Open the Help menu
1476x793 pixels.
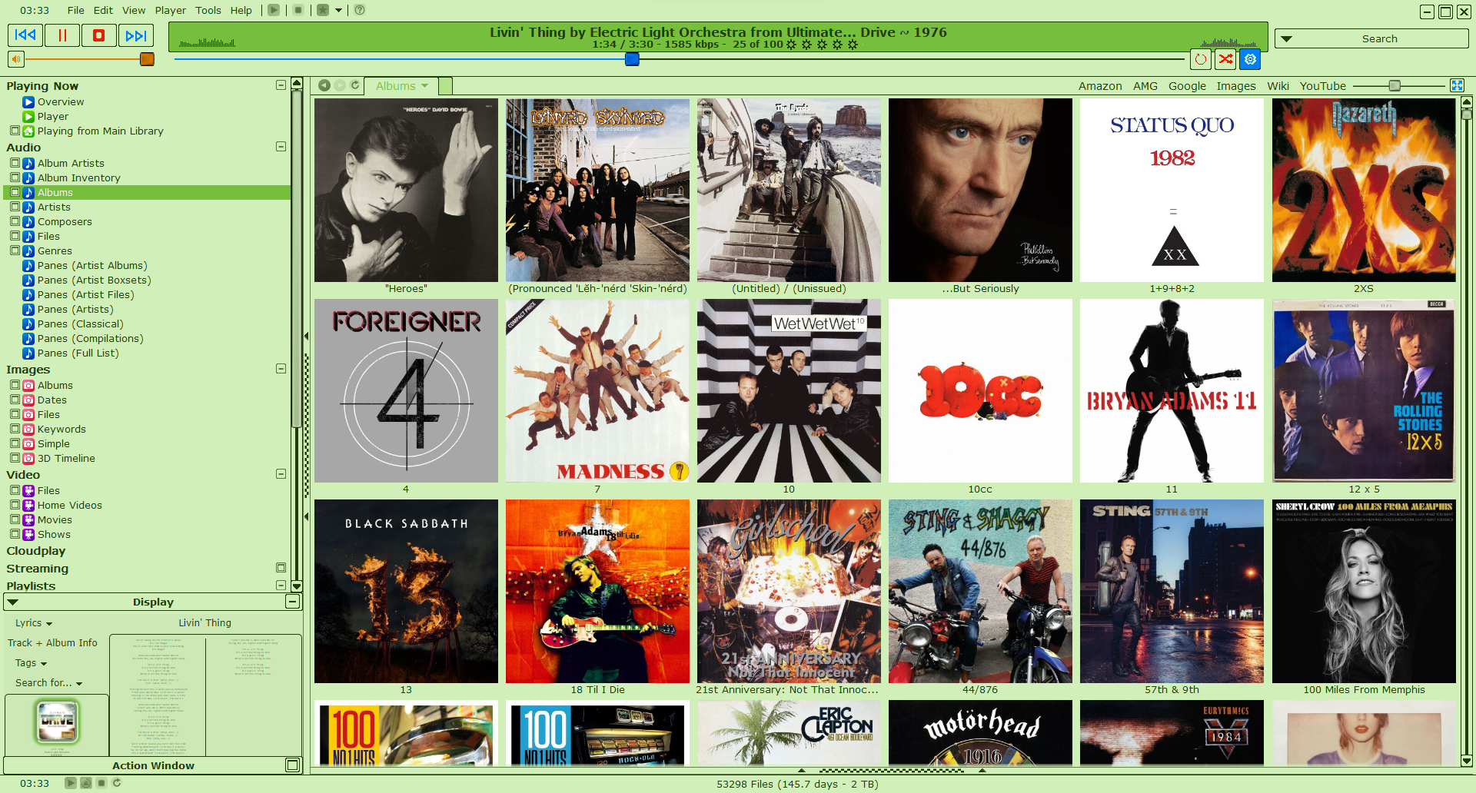(241, 10)
